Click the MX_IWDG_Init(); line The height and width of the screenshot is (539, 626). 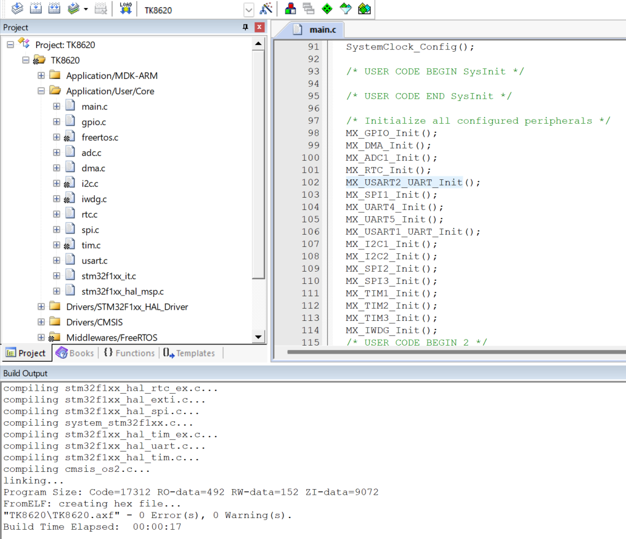click(392, 331)
